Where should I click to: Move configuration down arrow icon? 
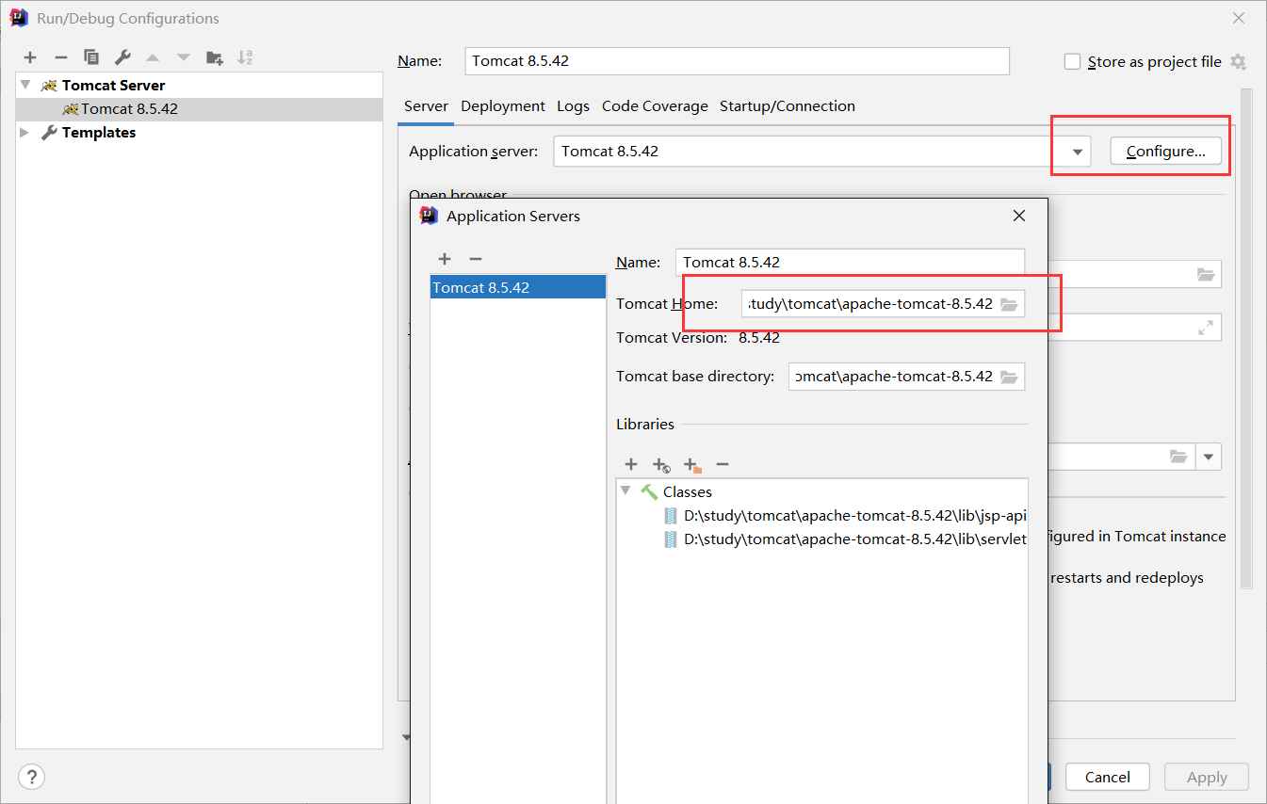tap(184, 58)
